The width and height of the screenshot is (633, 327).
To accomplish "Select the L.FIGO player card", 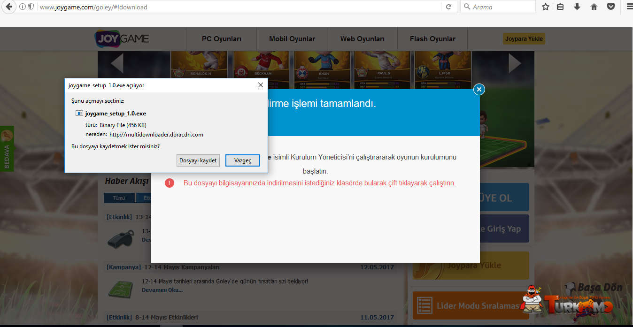I will point(442,70).
